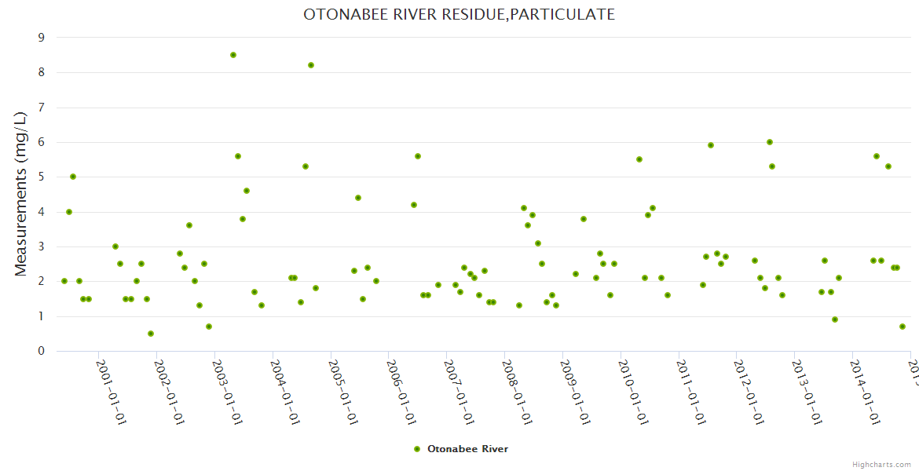This screenshot has width=919, height=471.
Task: Click the chart title Otonabee River Residue
Action: click(x=459, y=14)
